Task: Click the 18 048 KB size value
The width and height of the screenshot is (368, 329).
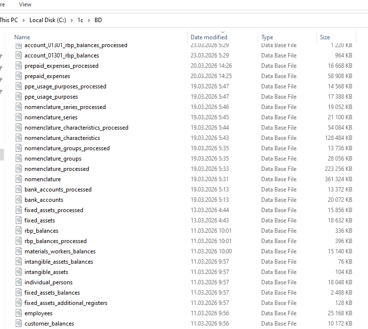Action: (340, 282)
